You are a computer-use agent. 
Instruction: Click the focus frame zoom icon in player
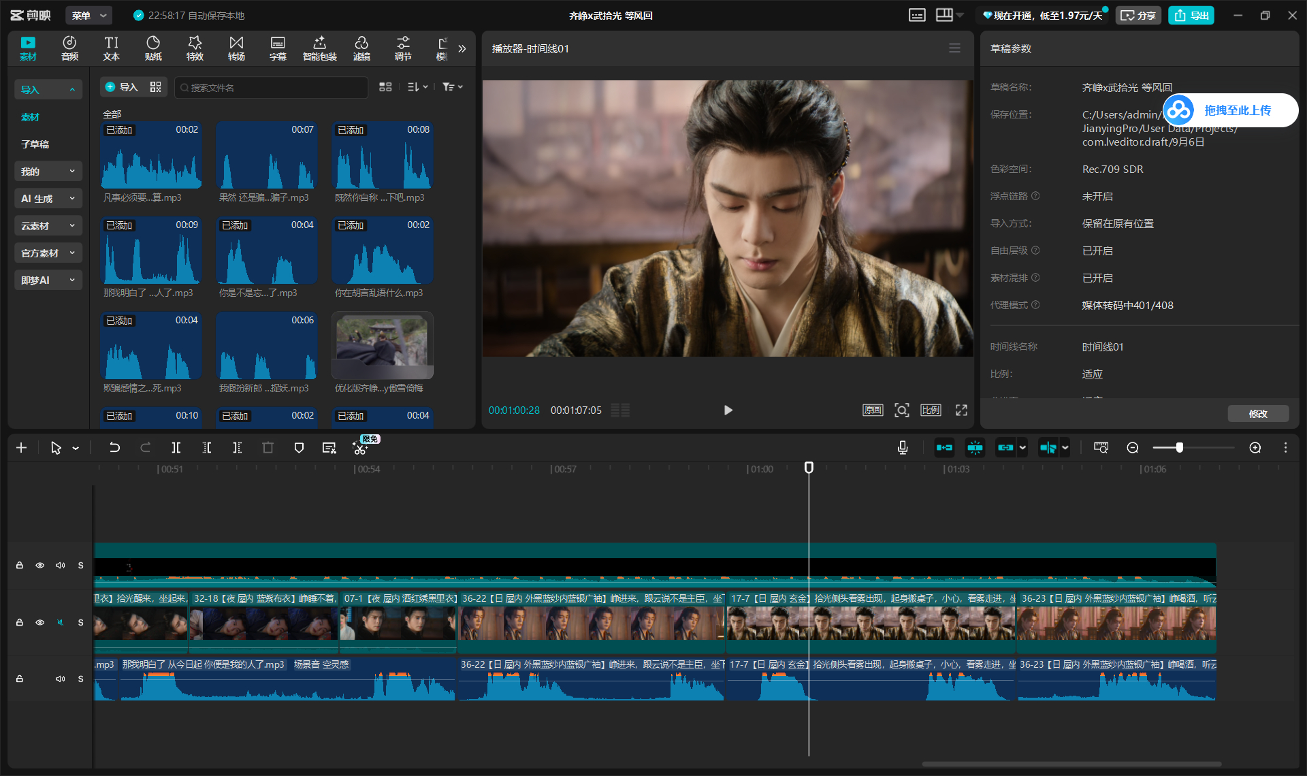pyautogui.click(x=902, y=410)
